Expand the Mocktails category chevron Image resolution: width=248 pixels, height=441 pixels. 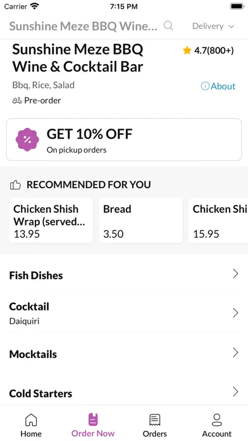tap(235, 352)
